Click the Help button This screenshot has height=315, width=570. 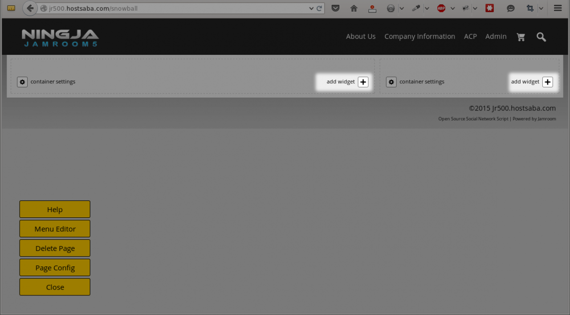55,209
